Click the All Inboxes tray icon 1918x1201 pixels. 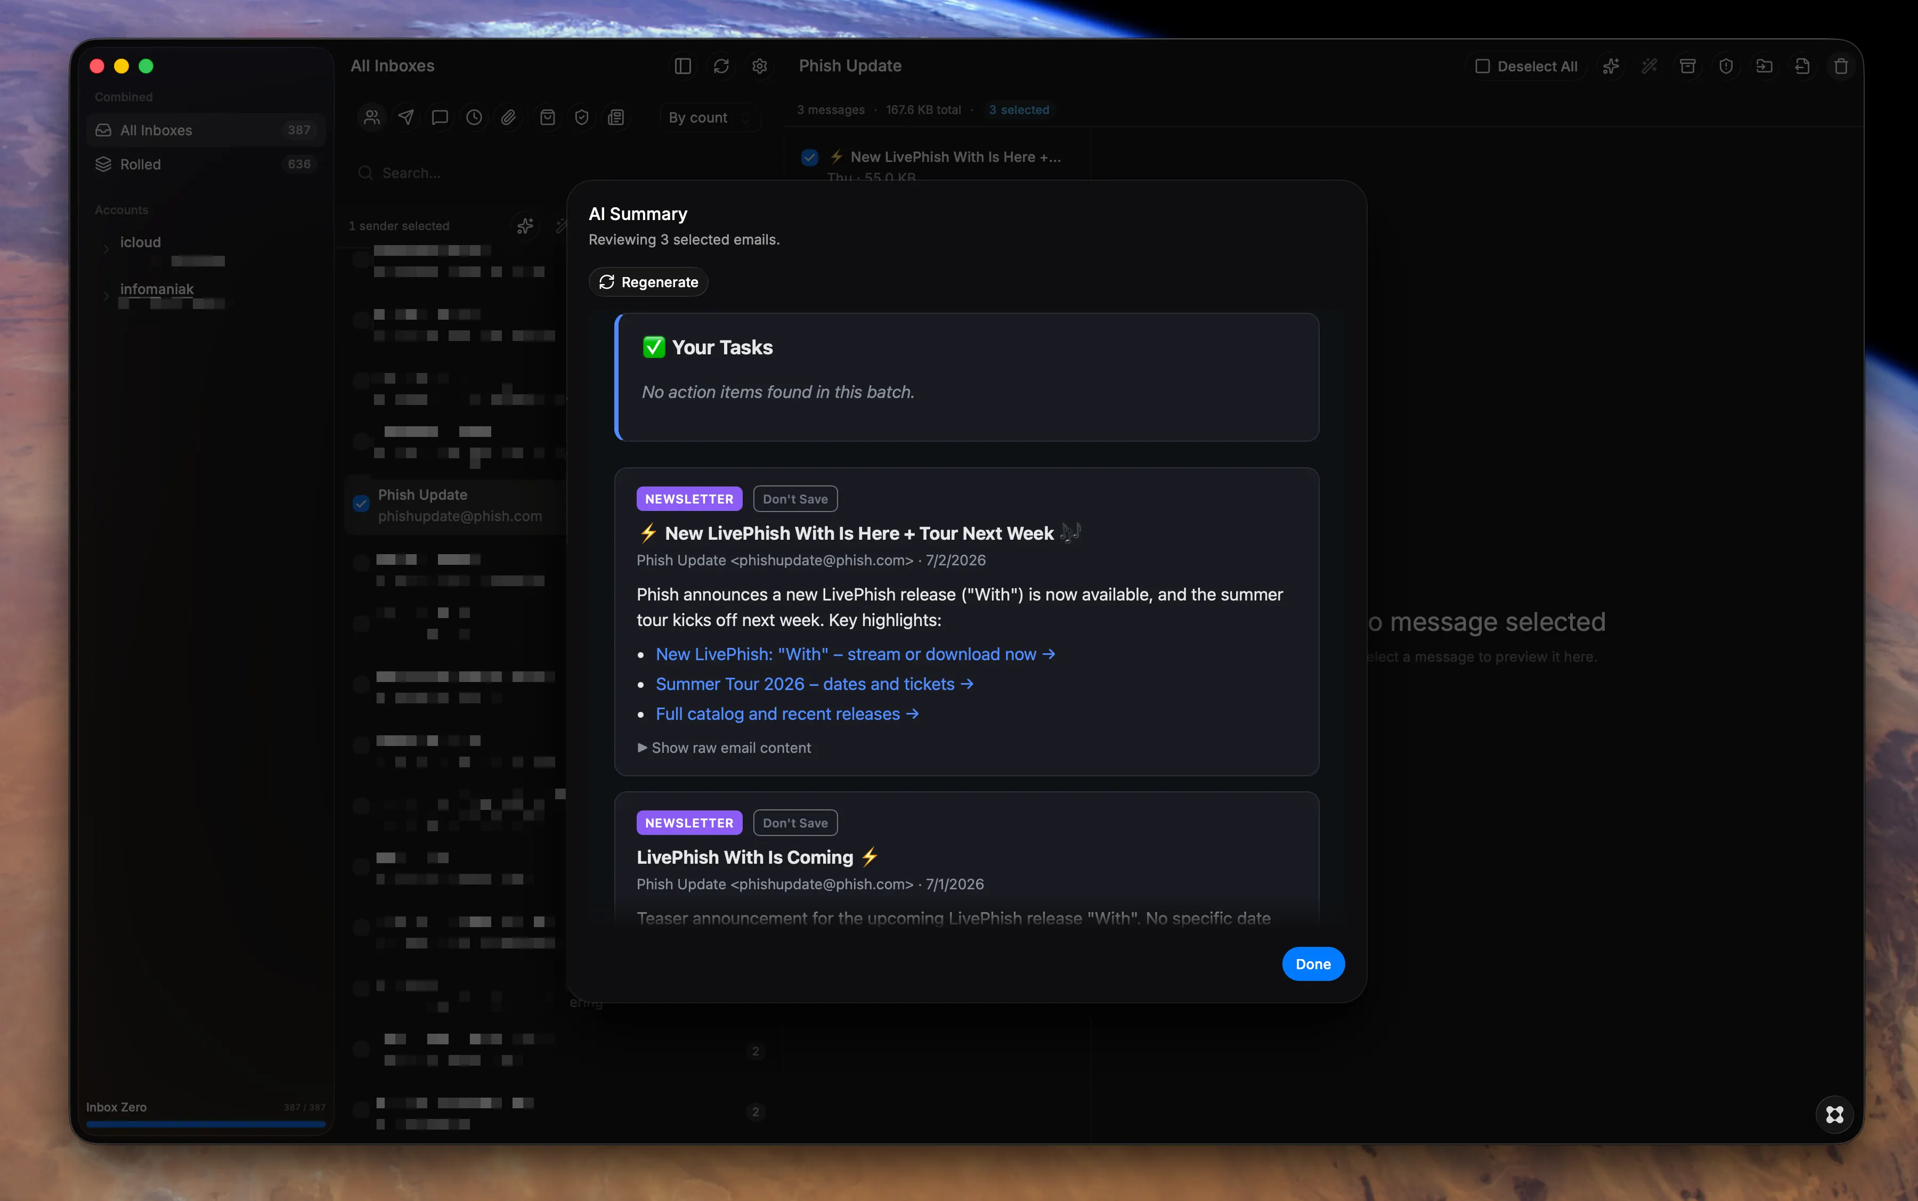[103, 130]
